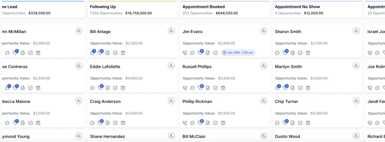Open the Jim Evans opportunity
The width and height of the screenshot is (385, 142).
(193, 32)
